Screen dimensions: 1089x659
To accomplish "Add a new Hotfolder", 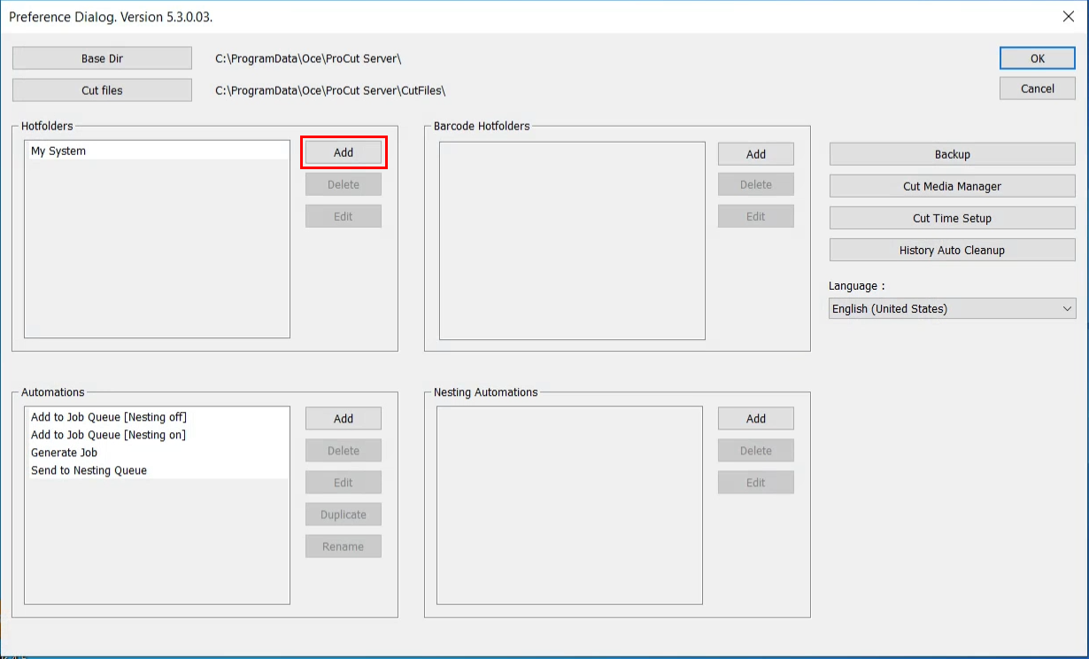I will (x=344, y=152).
